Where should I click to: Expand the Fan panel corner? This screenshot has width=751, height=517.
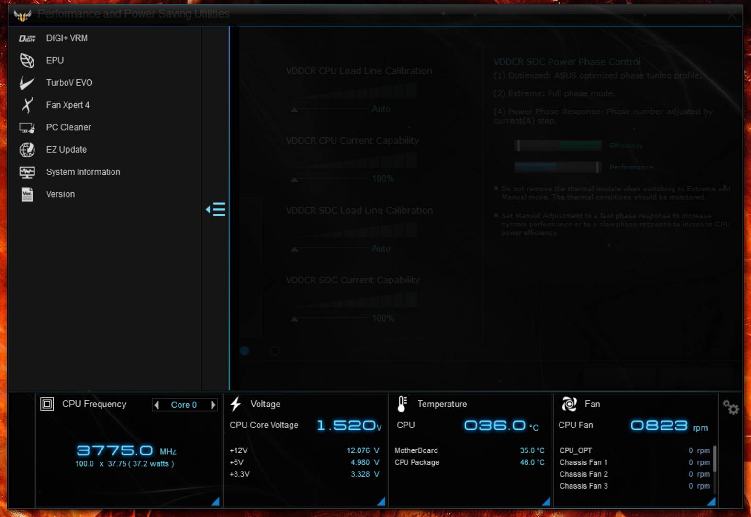click(711, 501)
